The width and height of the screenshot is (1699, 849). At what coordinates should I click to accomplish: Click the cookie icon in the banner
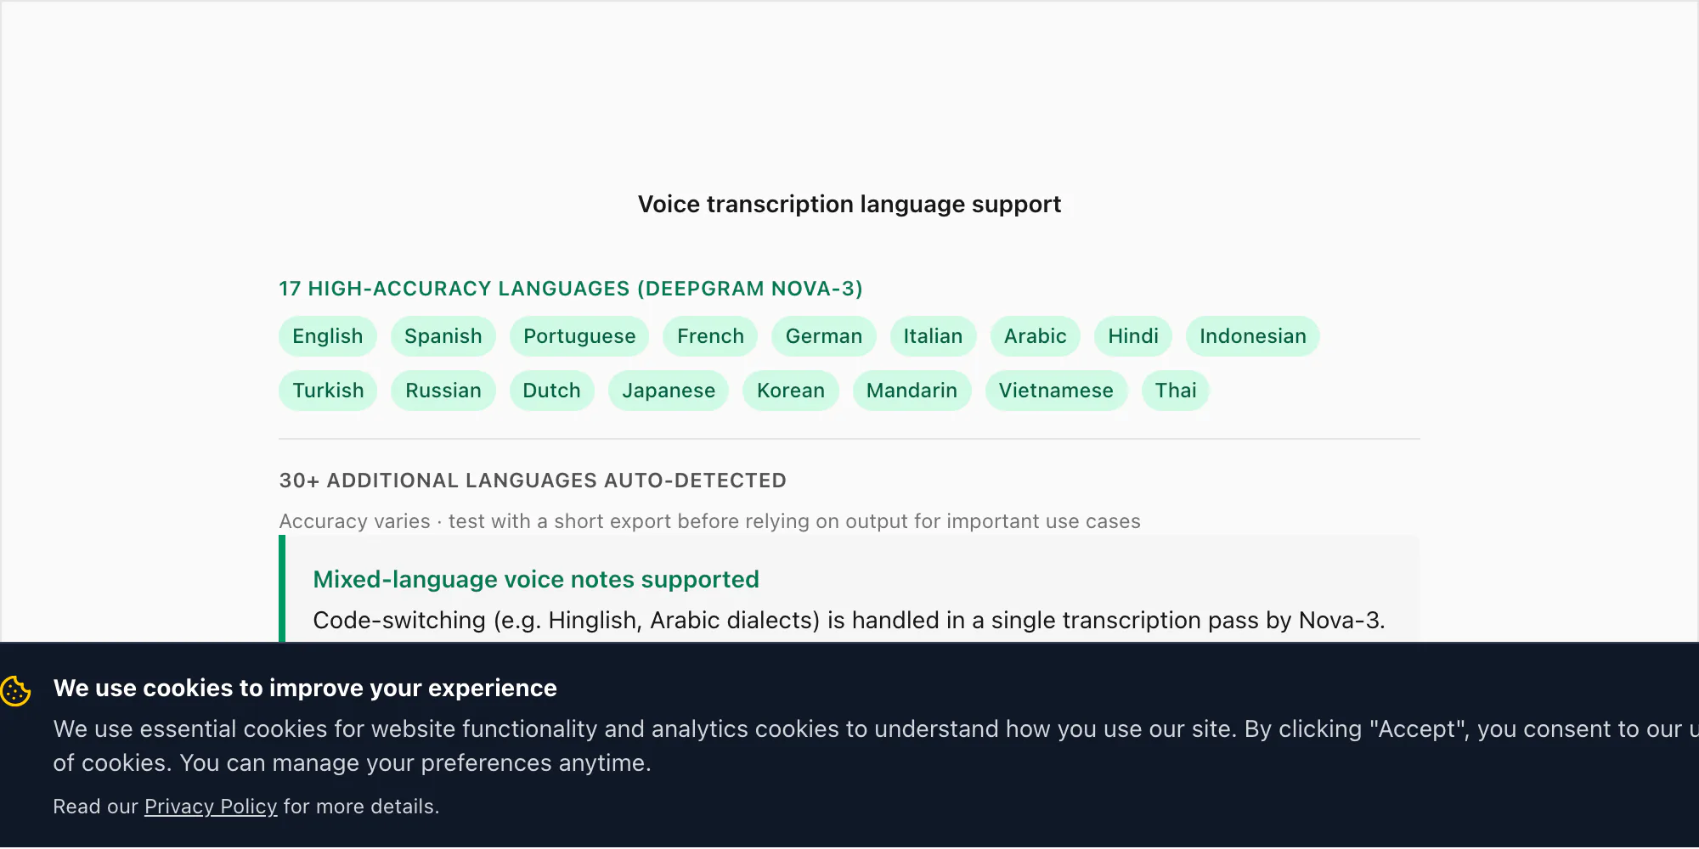[x=15, y=690]
